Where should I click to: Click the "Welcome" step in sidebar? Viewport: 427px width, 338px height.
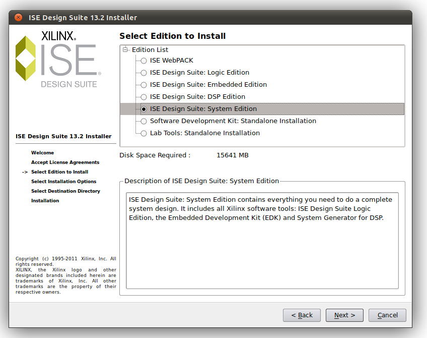click(42, 153)
